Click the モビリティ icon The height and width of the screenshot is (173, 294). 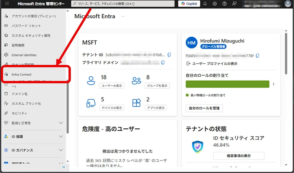6,113
